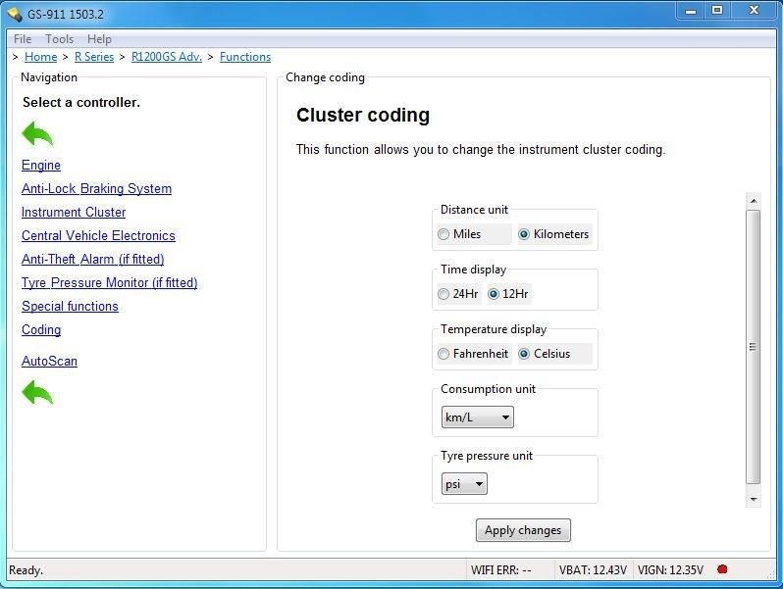Click the red connection status indicator
The width and height of the screenshot is (783, 589).
coord(722,569)
